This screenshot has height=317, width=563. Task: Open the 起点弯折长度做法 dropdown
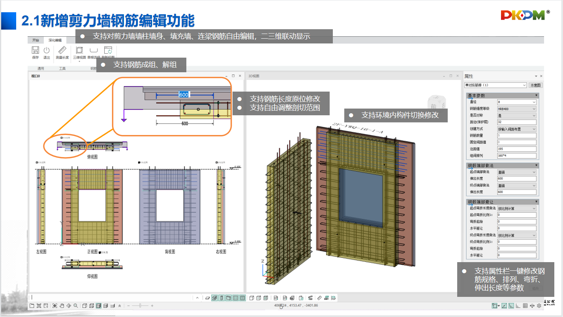[x=534, y=208]
